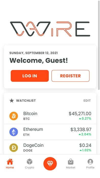Tap the Home house icon
Screen dimensions: 100x178
(10, 162)
